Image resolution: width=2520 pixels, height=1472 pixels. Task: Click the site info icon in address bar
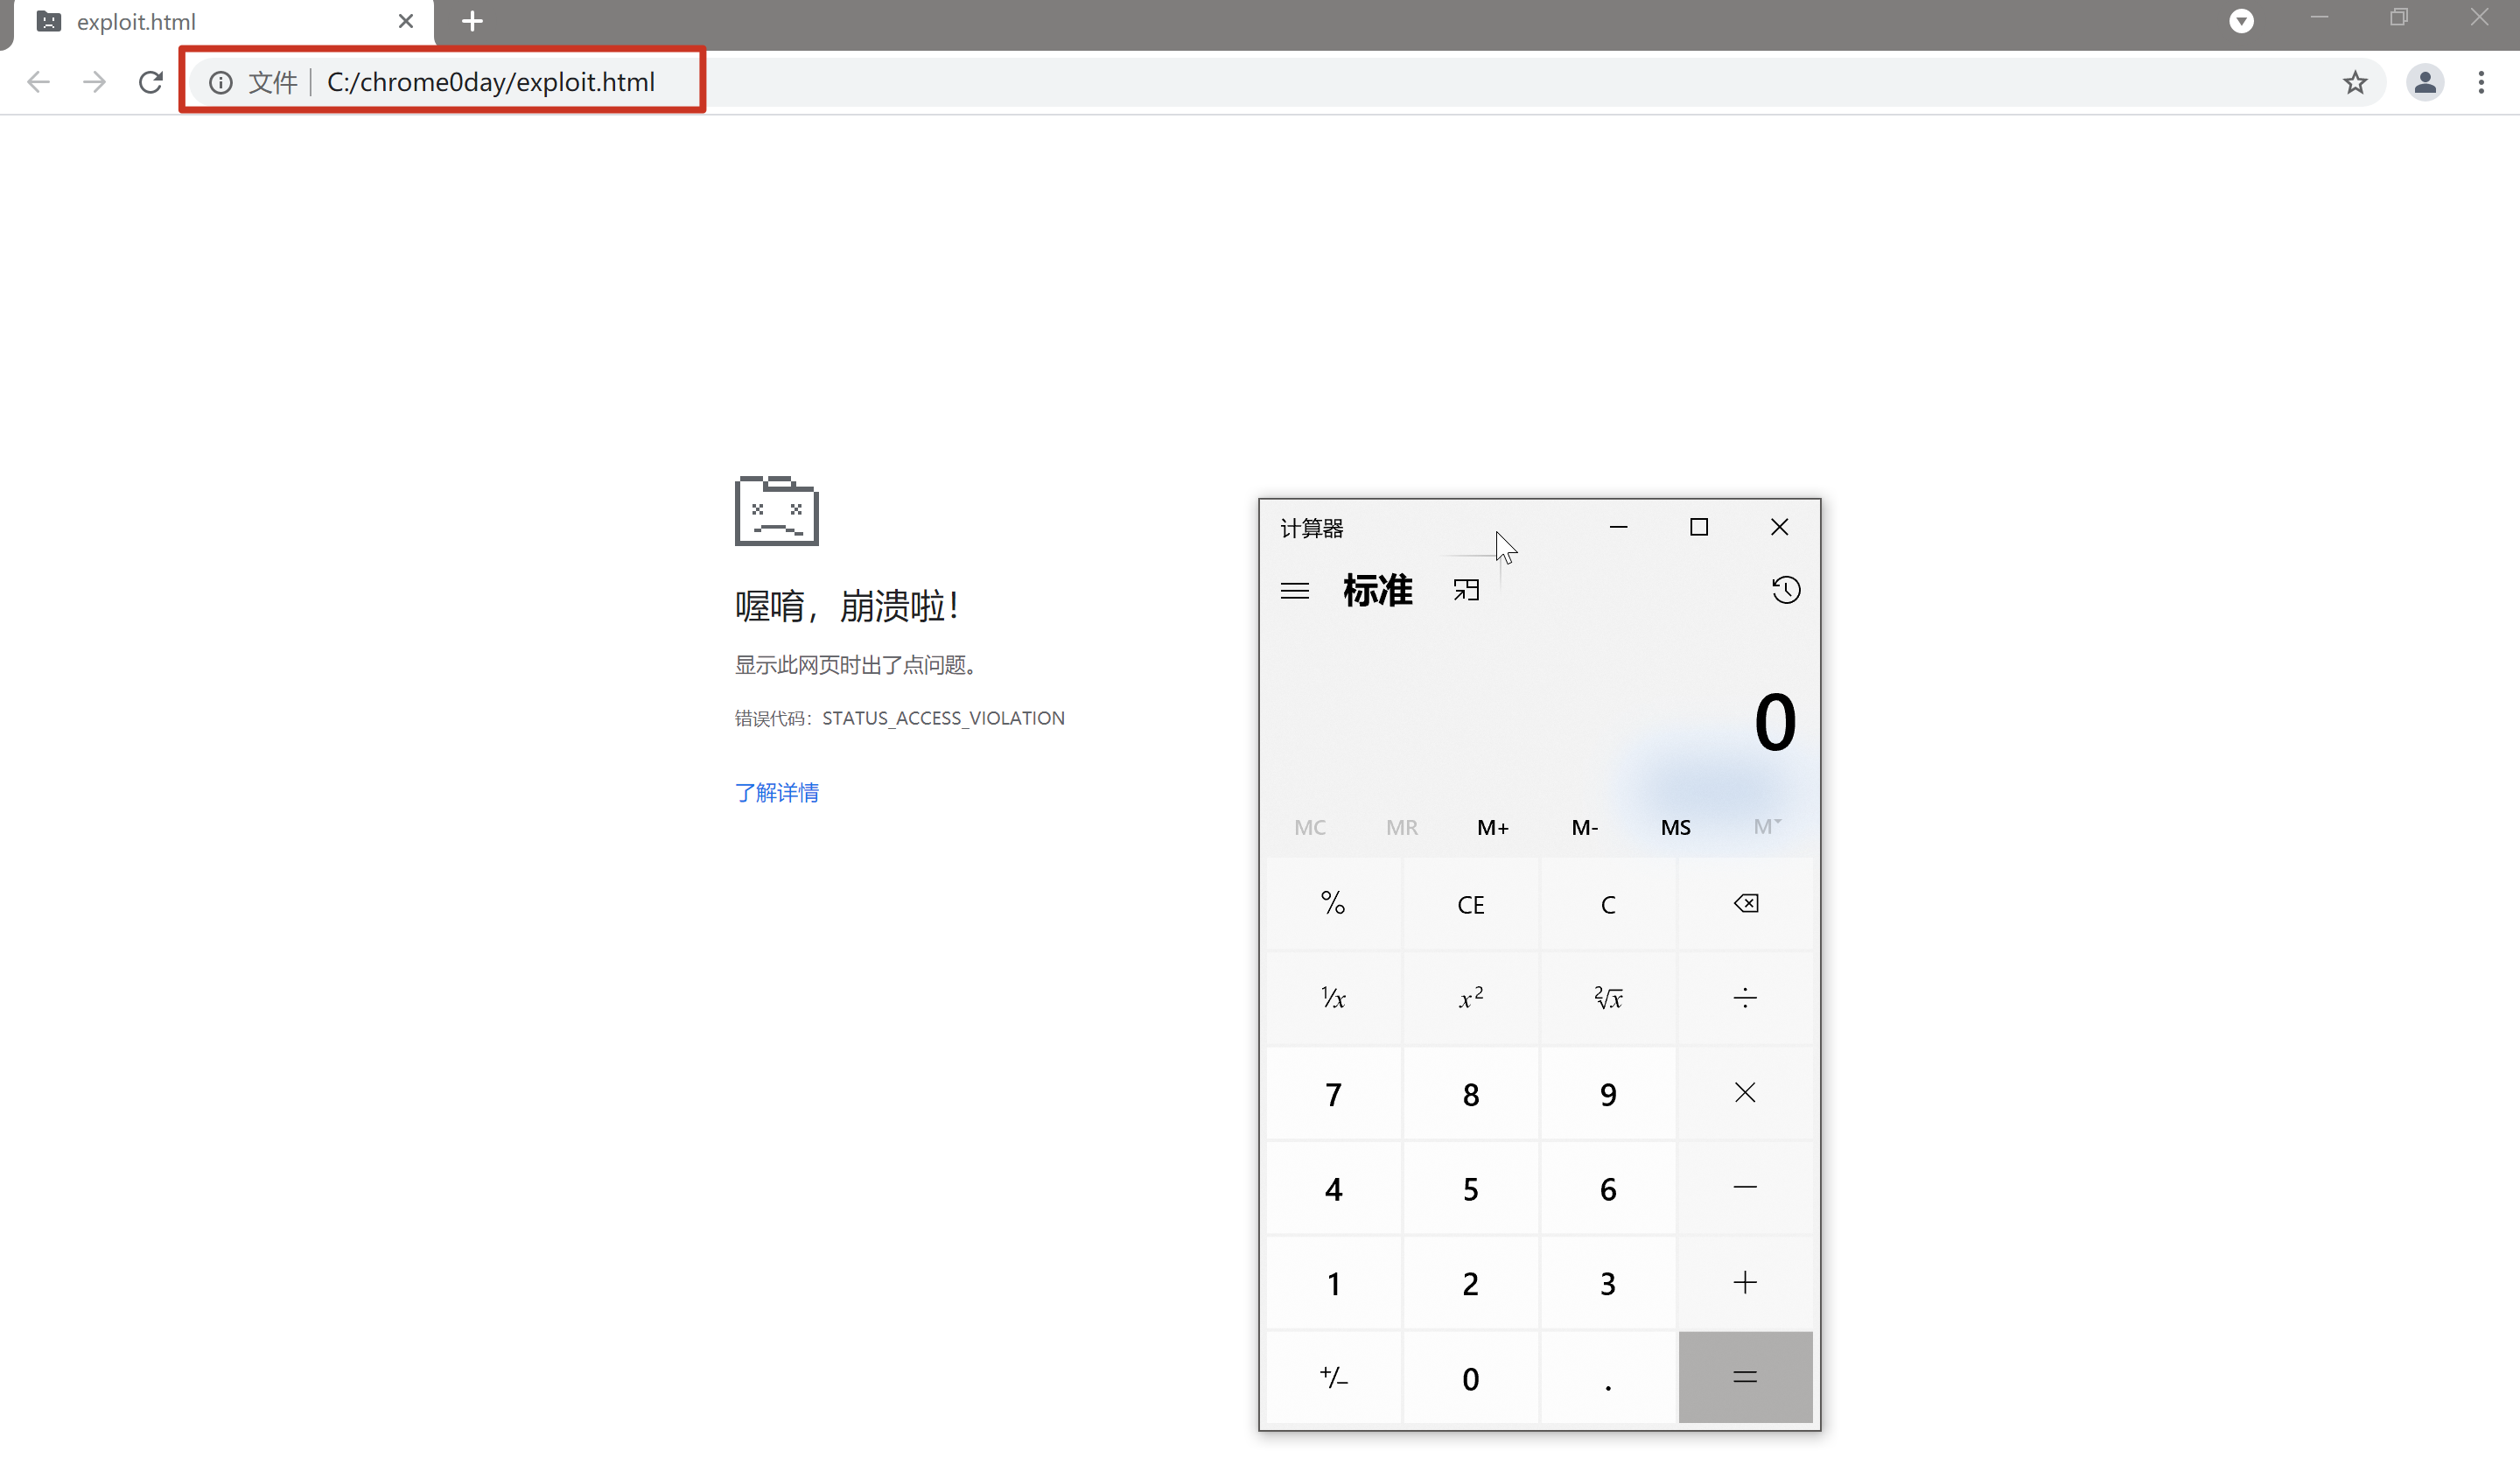tap(221, 82)
